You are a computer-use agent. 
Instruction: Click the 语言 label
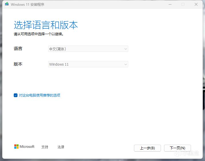click(x=18, y=48)
